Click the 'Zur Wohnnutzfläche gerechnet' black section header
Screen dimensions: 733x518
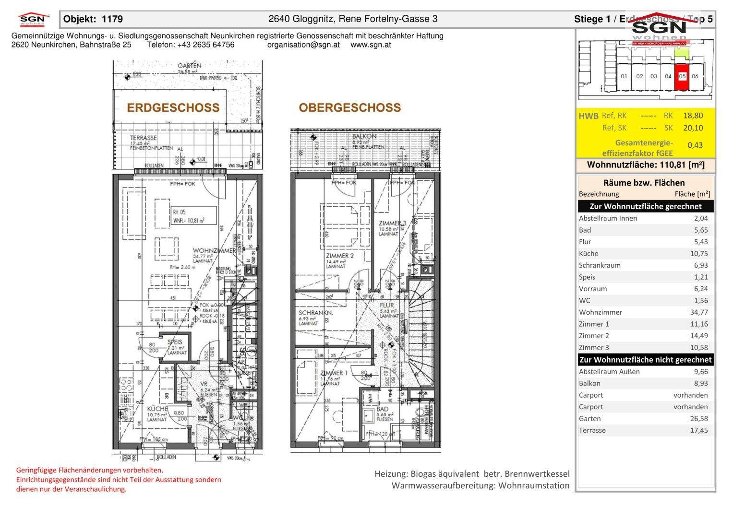coord(646,206)
